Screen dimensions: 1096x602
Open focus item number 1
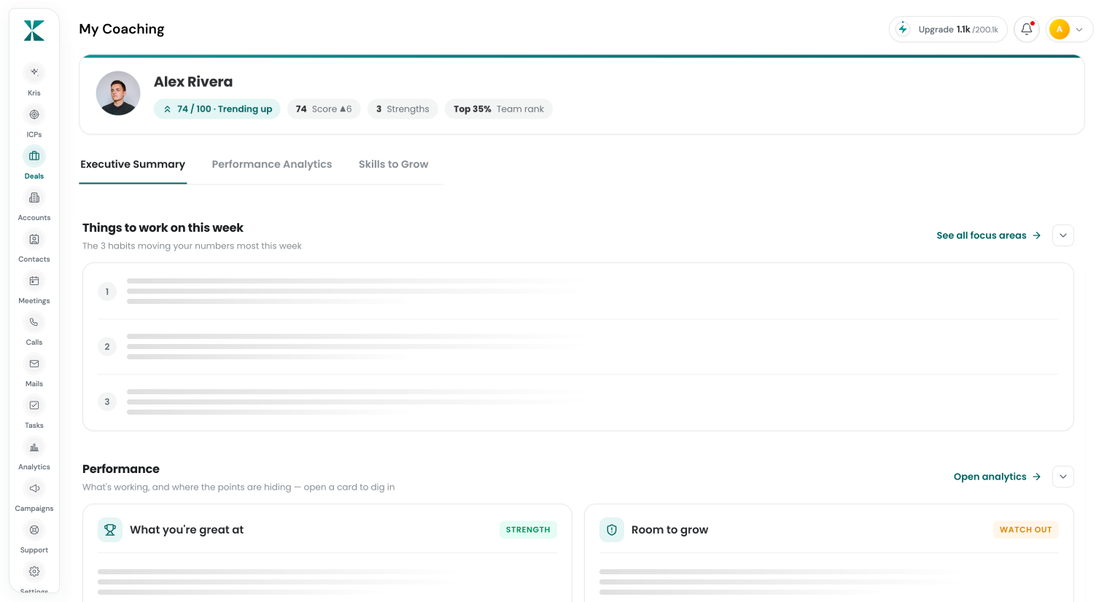(x=578, y=292)
